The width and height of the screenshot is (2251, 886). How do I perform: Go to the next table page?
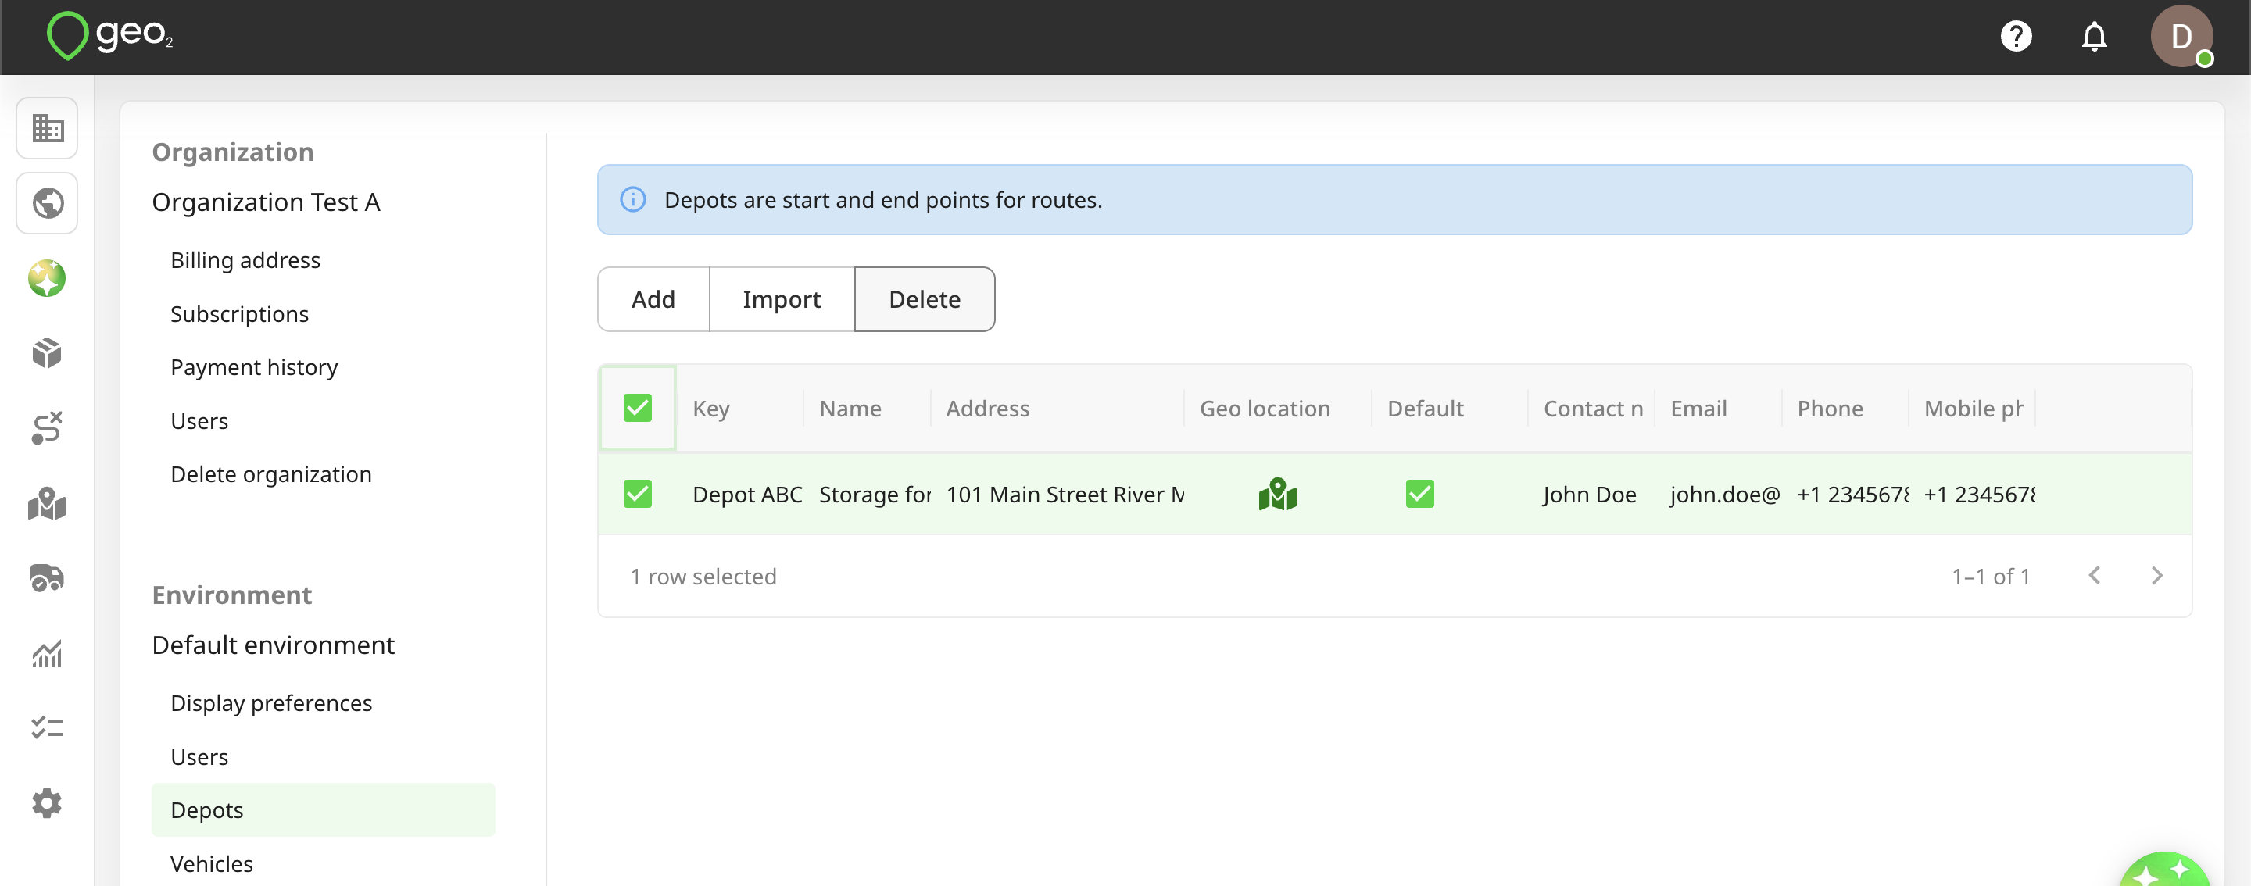2156,576
